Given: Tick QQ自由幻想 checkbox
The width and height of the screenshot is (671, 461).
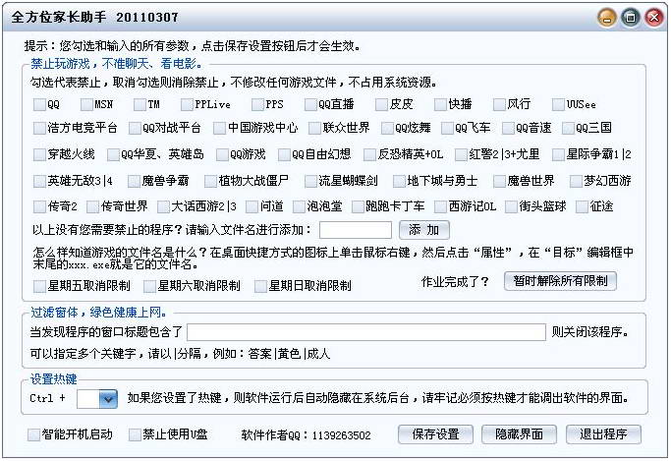Looking at the screenshot, I should pos(284,154).
